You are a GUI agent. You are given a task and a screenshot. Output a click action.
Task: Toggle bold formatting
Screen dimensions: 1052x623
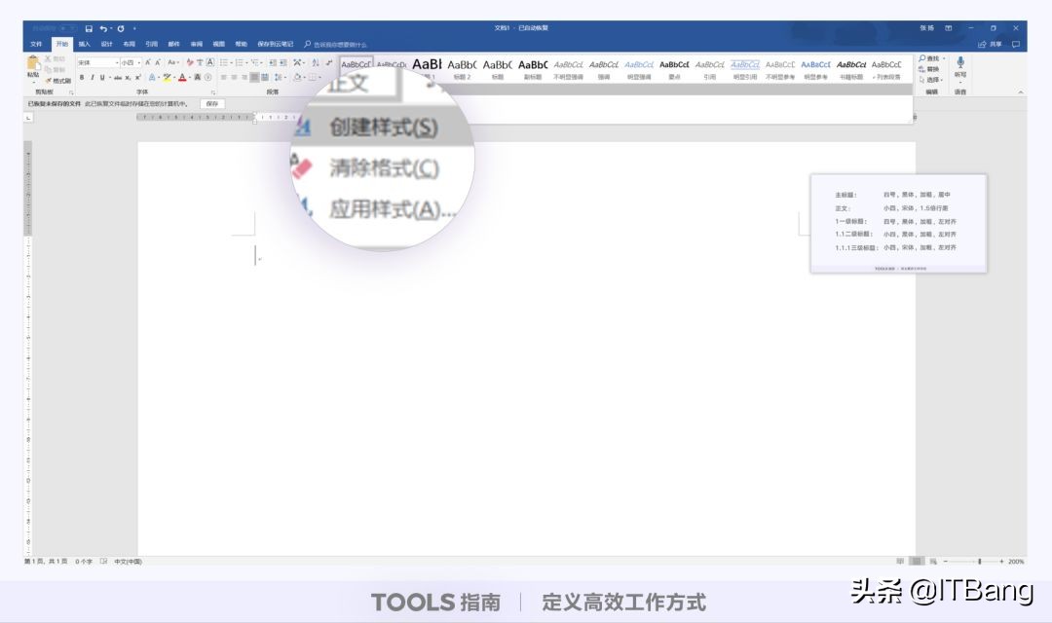pos(81,78)
